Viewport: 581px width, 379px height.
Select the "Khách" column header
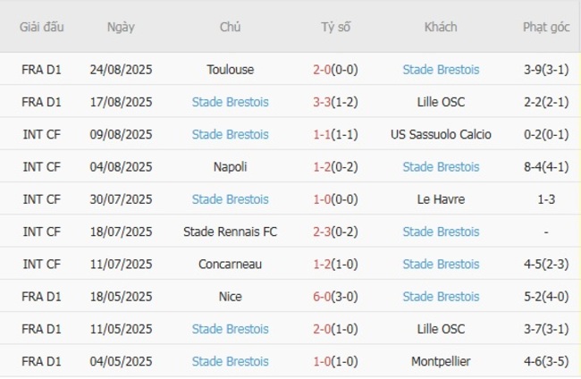[x=441, y=28]
